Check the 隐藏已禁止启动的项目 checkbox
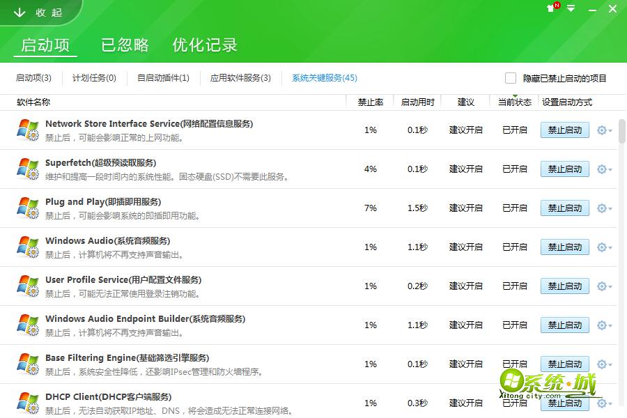Viewport: 627px width, 418px height. coord(509,78)
